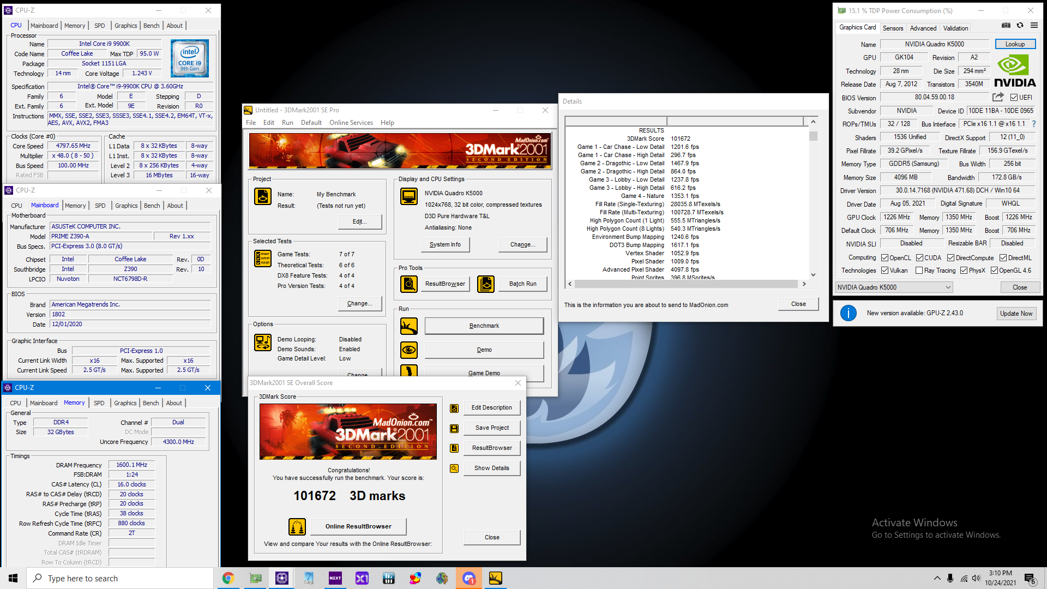The image size is (1047, 589).
Task: Switch to Advanced tab in GPU-Z
Action: (x=923, y=28)
